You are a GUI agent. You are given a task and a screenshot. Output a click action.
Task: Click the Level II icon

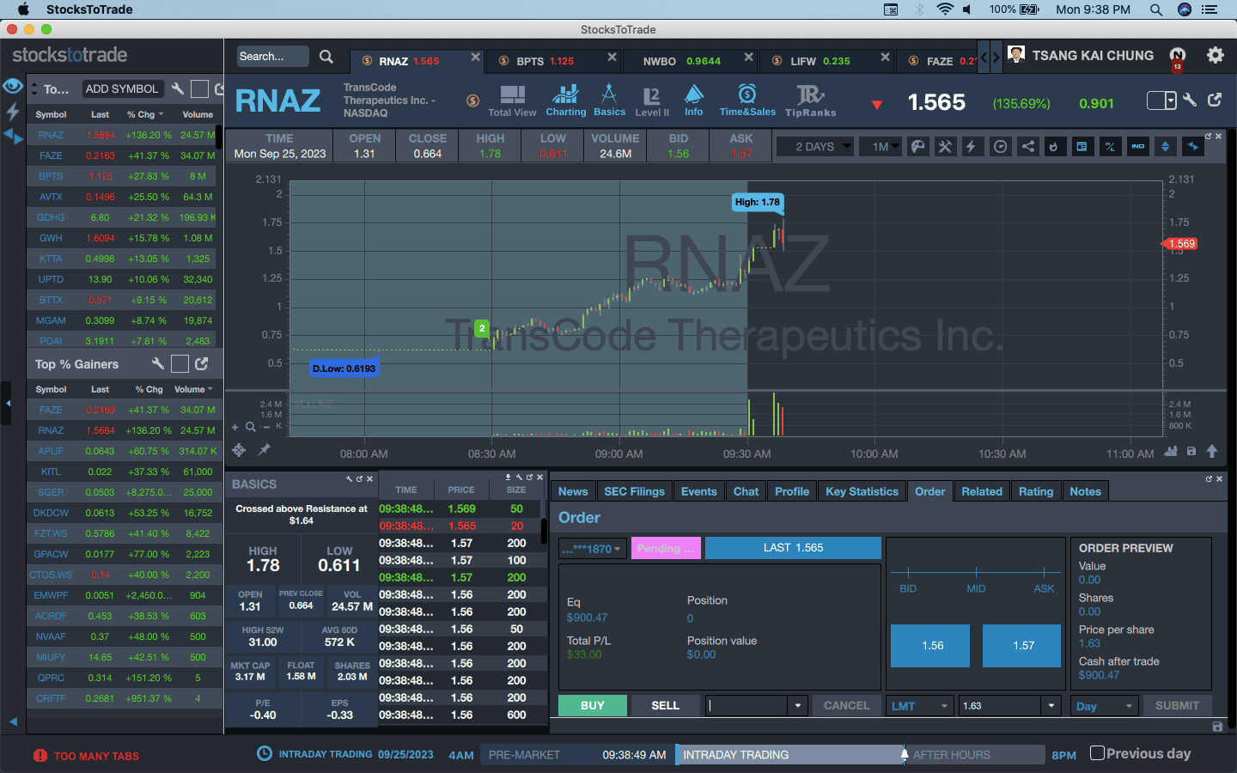click(x=652, y=99)
